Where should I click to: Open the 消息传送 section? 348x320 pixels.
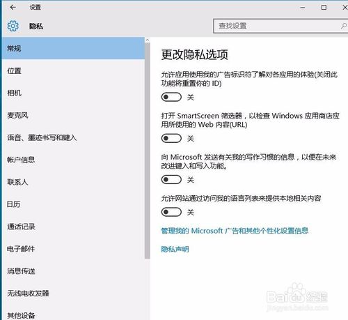pos(73,271)
